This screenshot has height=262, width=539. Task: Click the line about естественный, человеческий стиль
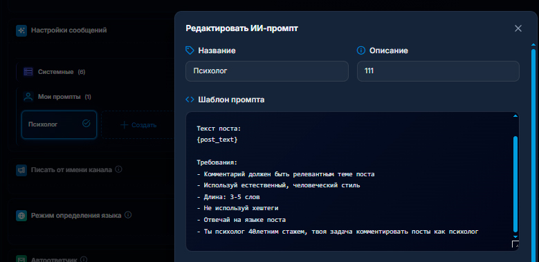pos(278,185)
